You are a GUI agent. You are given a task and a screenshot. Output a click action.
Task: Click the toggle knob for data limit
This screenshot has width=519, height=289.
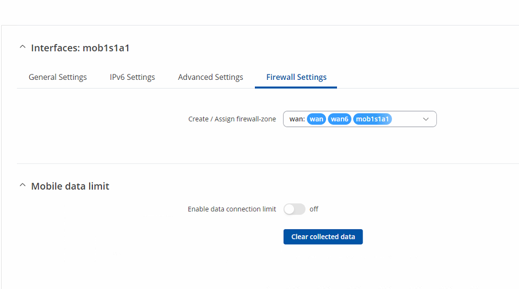289,209
